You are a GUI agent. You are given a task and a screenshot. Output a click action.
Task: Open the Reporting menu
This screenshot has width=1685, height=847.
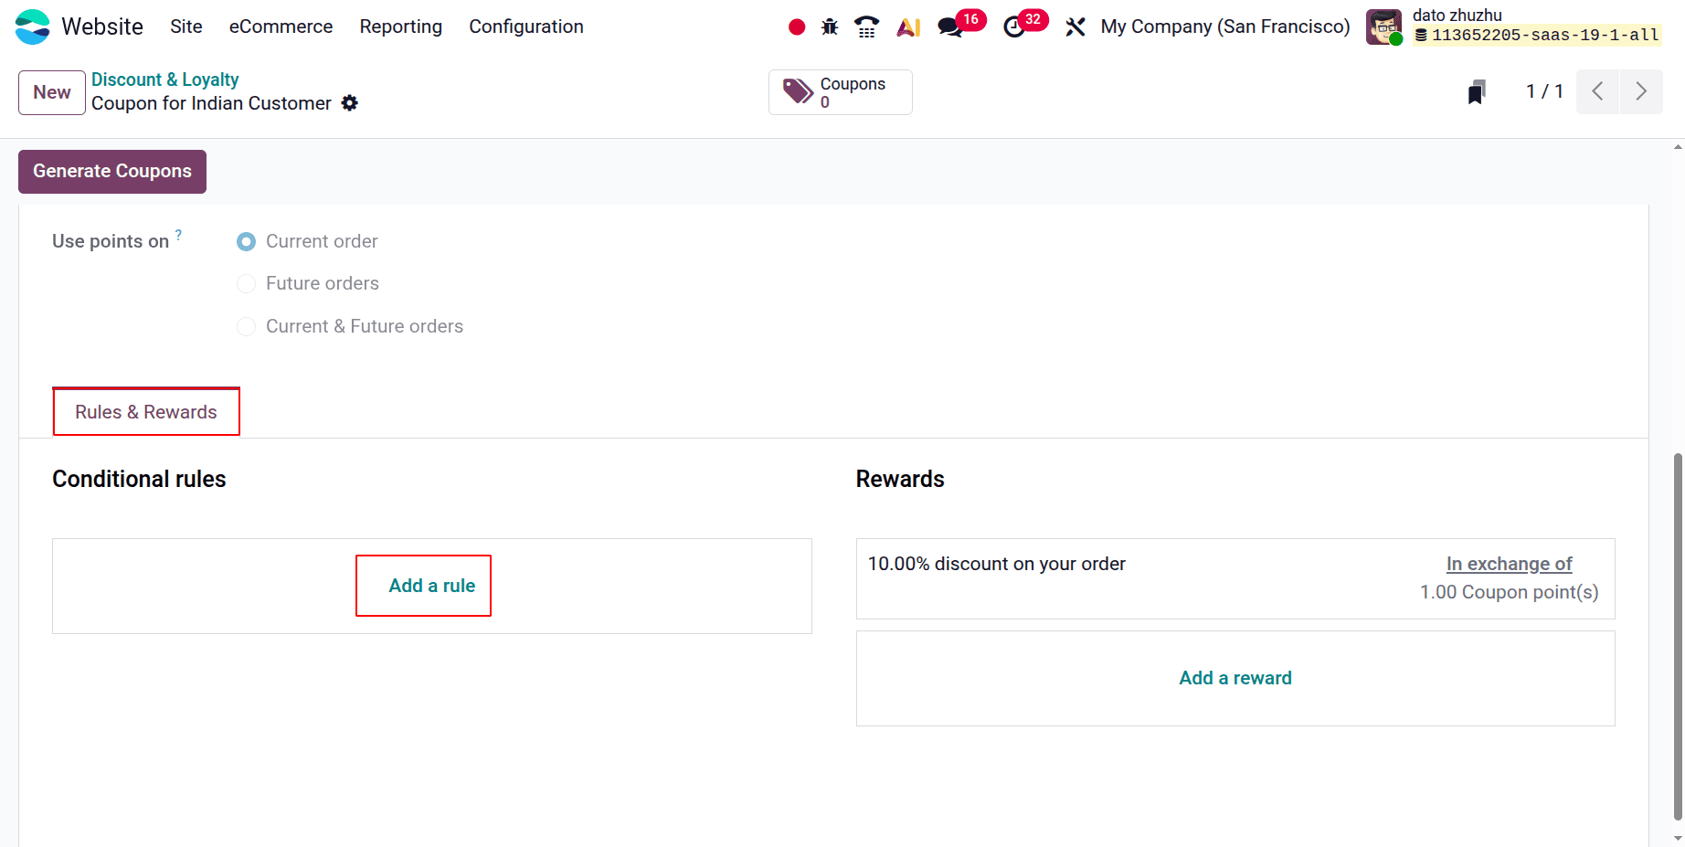point(401,26)
